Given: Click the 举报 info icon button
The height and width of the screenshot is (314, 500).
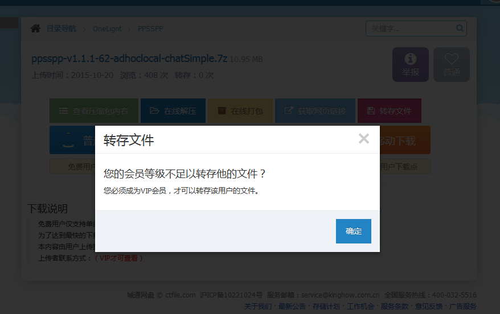Looking at the screenshot, I should coord(410,64).
